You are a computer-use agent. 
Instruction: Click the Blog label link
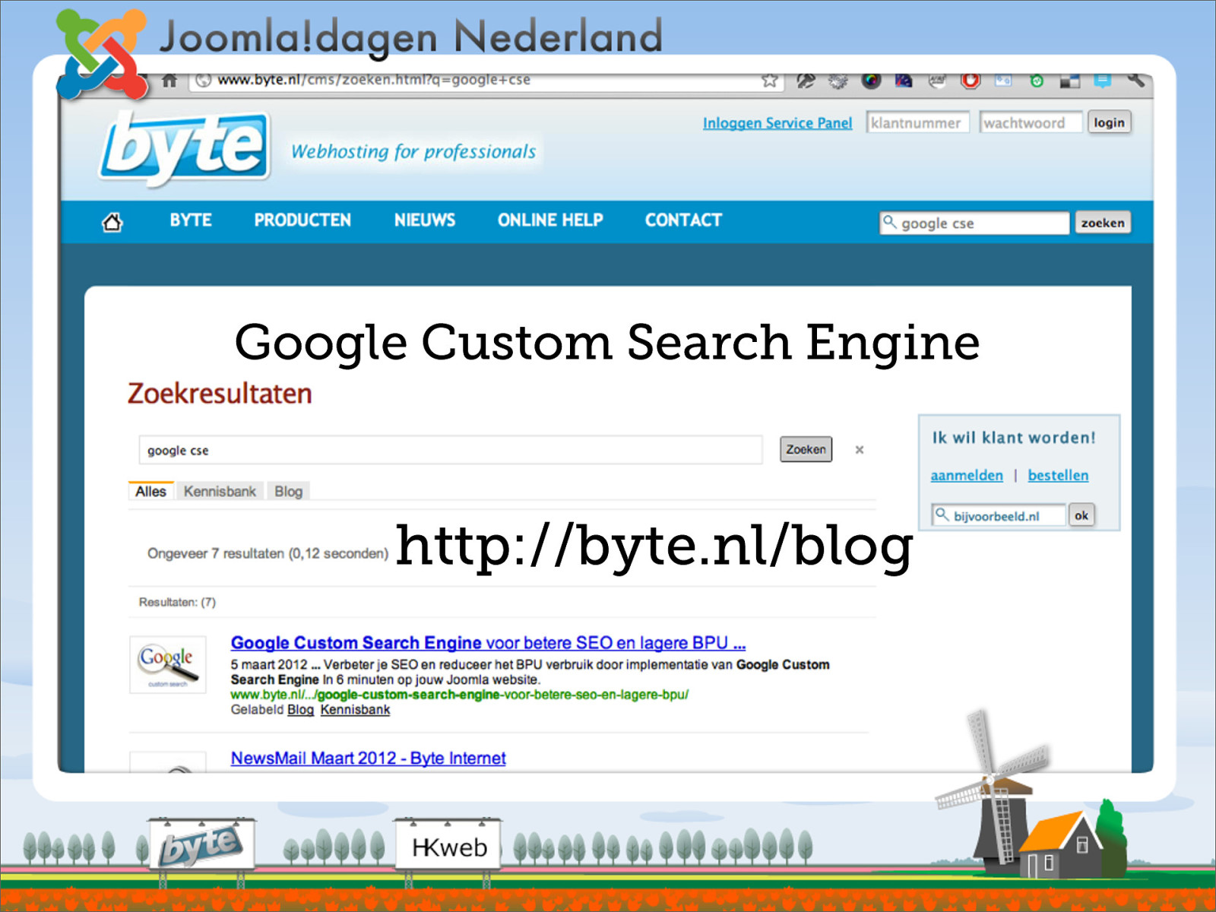(x=300, y=709)
